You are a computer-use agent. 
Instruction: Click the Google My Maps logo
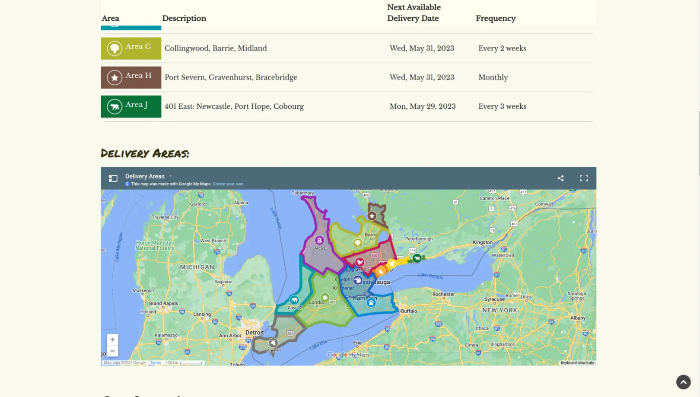[x=349, y=355]
